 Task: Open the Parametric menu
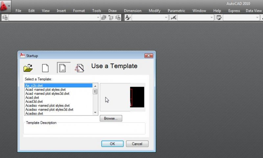tap(176, 11)
